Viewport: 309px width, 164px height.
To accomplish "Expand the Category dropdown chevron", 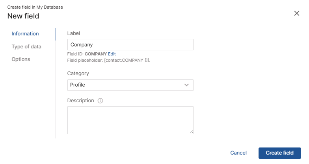I will coord(186,85).
